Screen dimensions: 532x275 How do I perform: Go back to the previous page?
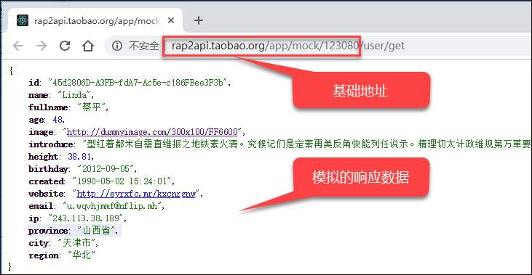(x=18, y=46)
